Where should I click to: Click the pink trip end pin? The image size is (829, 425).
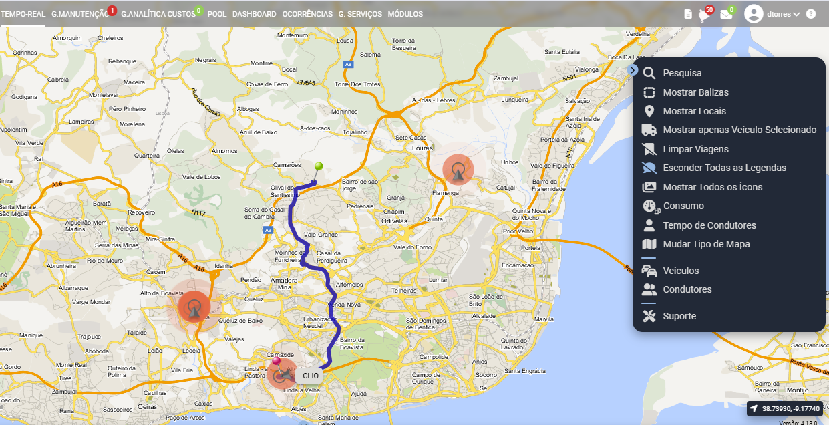[x=276, y=362]
